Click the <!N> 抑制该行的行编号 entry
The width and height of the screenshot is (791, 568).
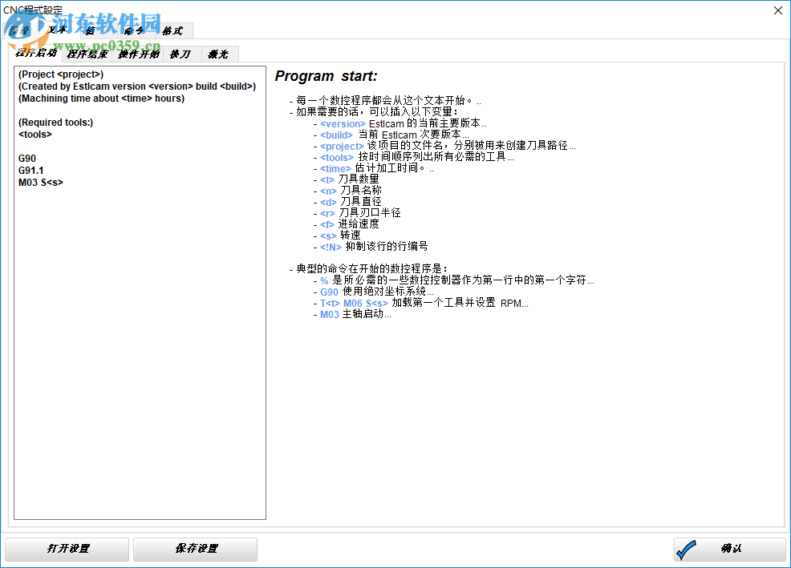pos(374,247)
